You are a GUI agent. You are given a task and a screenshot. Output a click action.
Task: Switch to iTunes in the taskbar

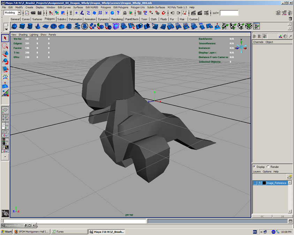coord(69,232)
